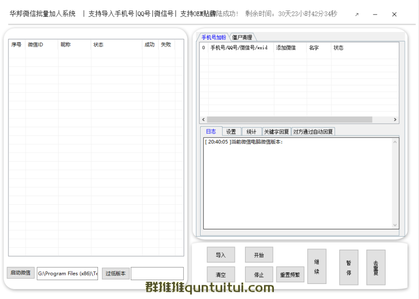Switch to 对方通过自动回复 tab
Viewport: 419px width, 299px height.
[x=313, y=131]
